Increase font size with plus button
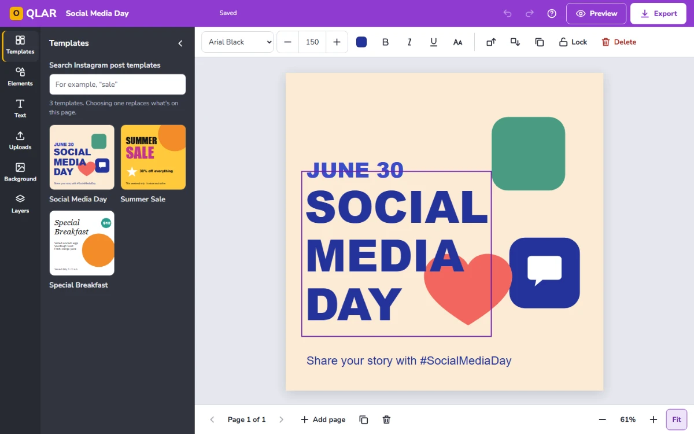694x434 pixels. coord(337,42)
